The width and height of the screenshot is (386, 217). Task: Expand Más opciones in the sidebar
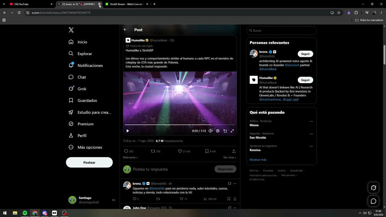[x=85, y=147]
